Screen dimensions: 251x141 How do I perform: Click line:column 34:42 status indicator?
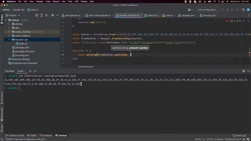[198, 139]
